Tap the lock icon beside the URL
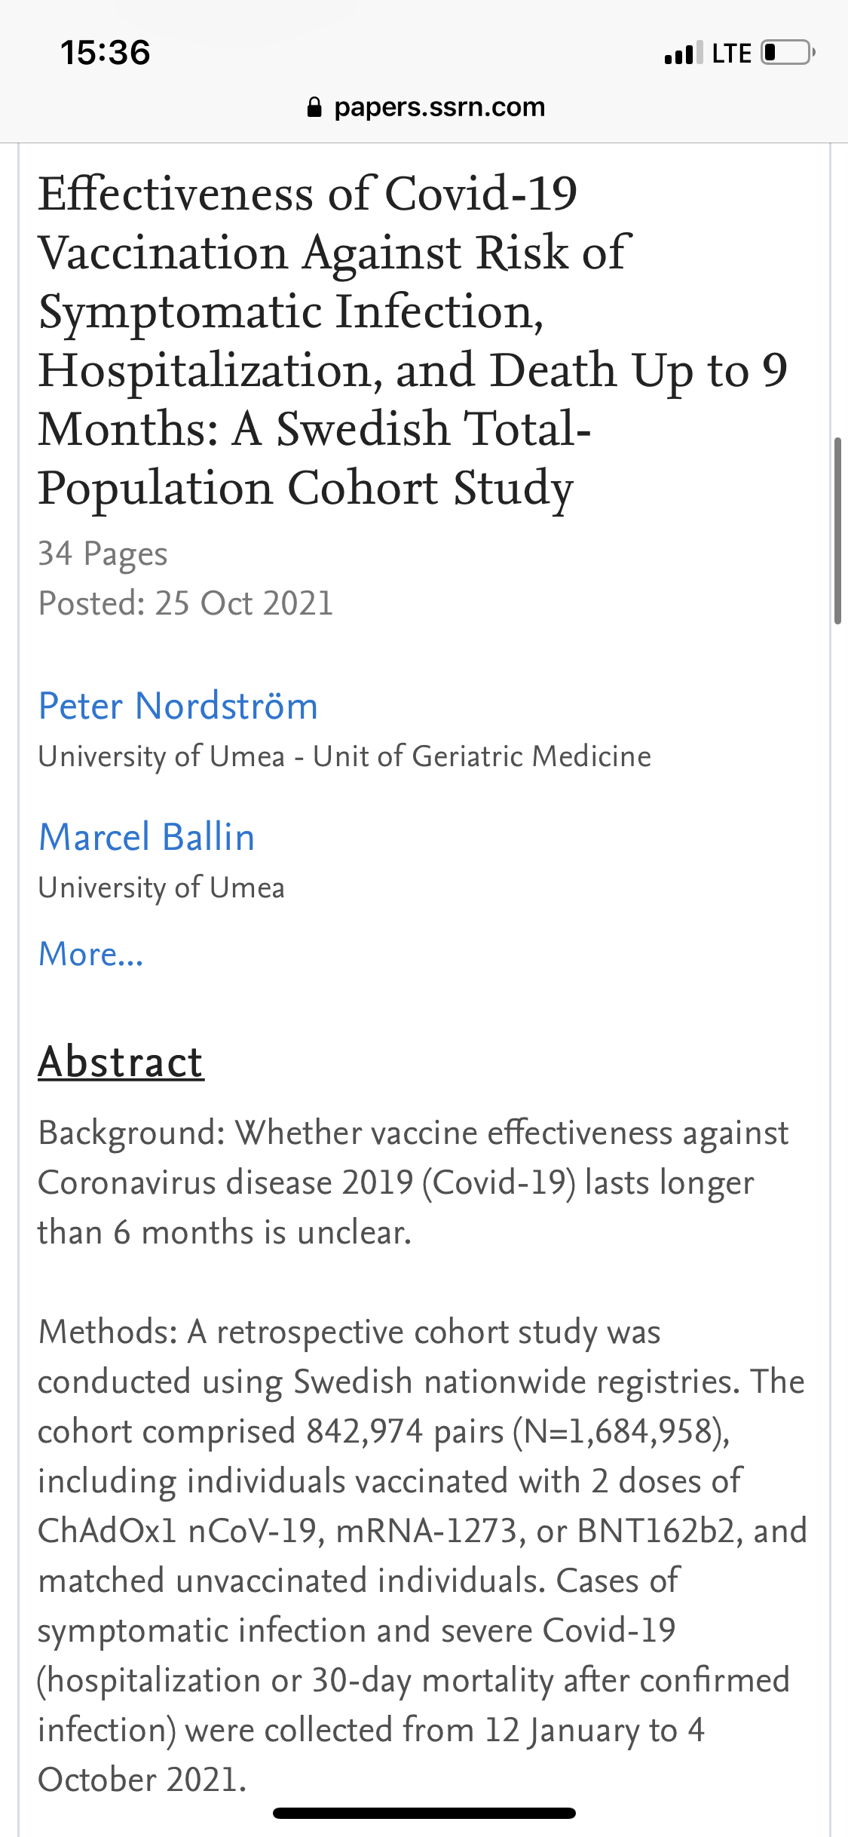This screenshot has width=848, height=1837. (314, 108)
